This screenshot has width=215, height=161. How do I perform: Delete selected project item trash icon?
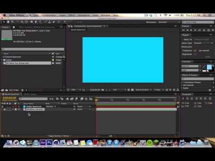(x=22, y=90)
